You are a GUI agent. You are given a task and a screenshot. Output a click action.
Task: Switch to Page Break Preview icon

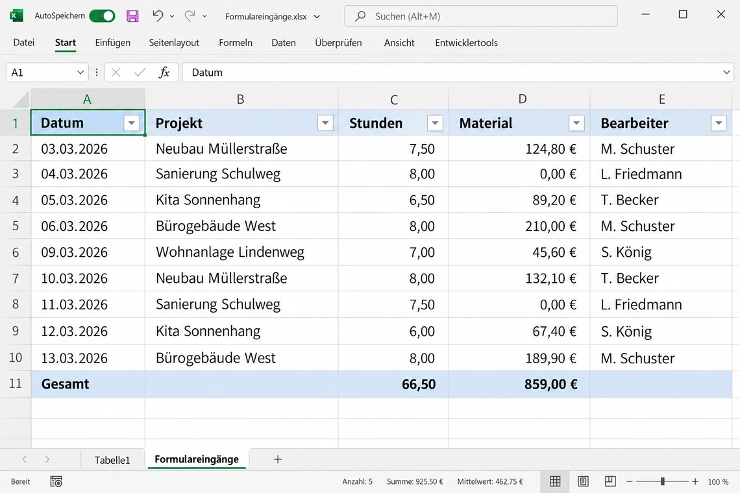coord(610,481)
